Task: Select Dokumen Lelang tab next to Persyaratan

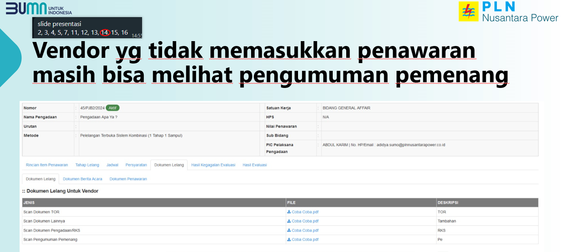Action: click(x=169, y=165)
